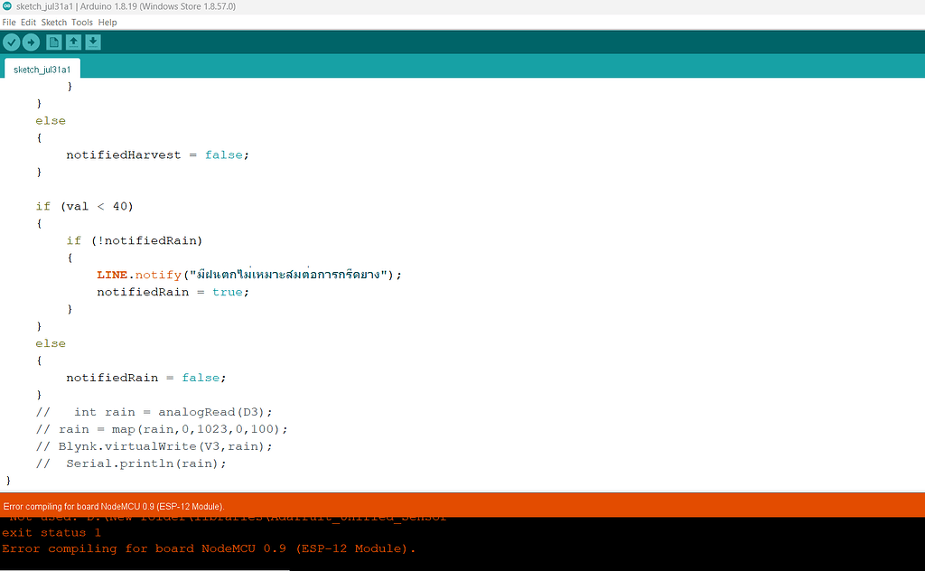This screenshot has height=571, width=925.
Task: Click the Verify (checkmark) compile icon
Action: point(11,42)
